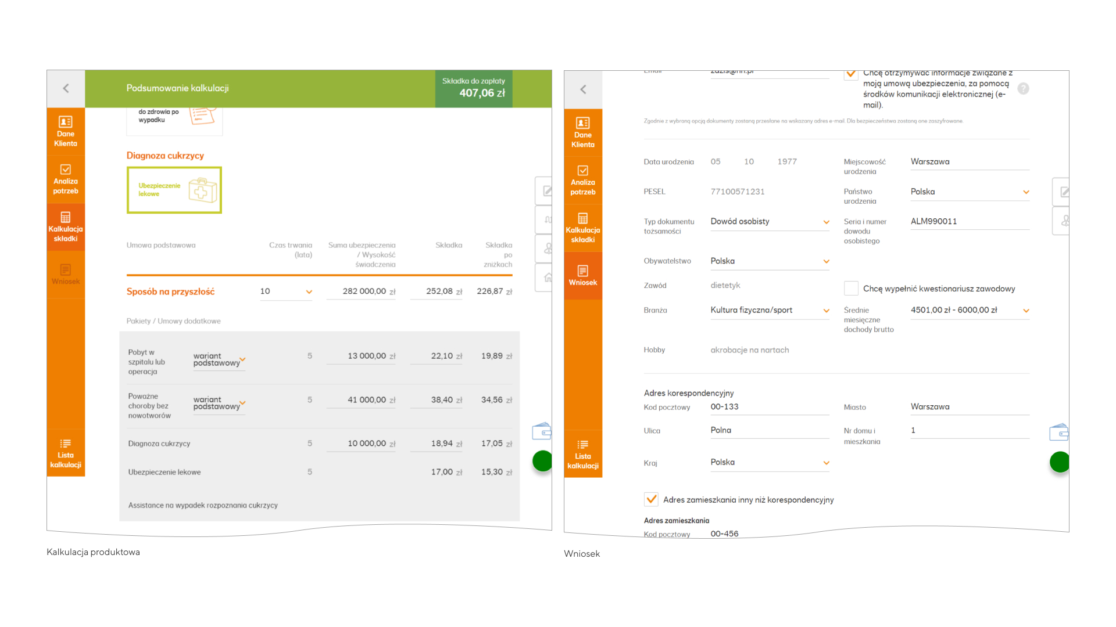Click Nr domu i mieszkania field

point(970,431)
